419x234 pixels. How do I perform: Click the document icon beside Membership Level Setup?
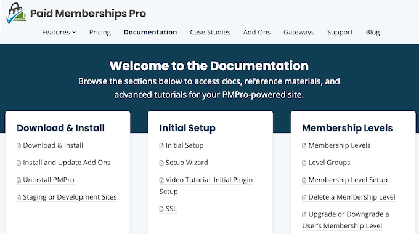pyautogui.click(x=304, y=180)
